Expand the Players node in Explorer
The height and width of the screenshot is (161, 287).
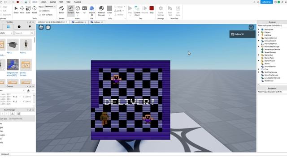pos(259,32)
